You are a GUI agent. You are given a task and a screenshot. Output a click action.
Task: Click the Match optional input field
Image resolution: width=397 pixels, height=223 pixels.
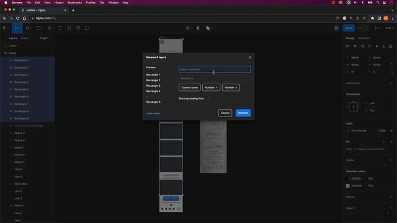[215, 69]
